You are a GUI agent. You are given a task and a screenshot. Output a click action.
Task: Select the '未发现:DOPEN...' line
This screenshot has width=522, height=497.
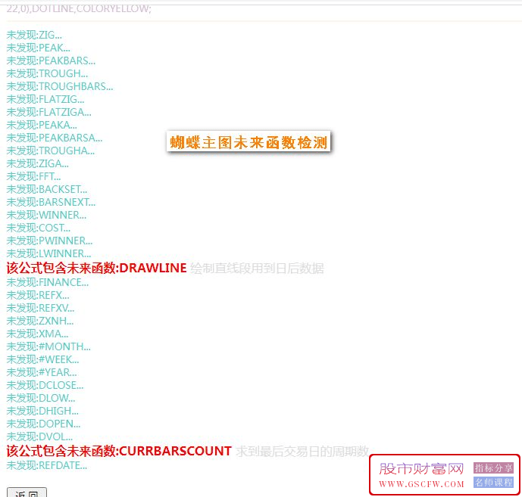[44, 424]
